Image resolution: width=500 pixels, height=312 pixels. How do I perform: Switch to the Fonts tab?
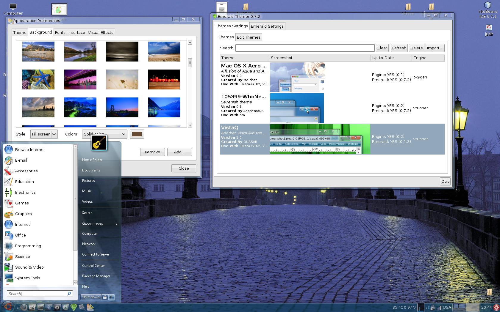click(60, 32)
